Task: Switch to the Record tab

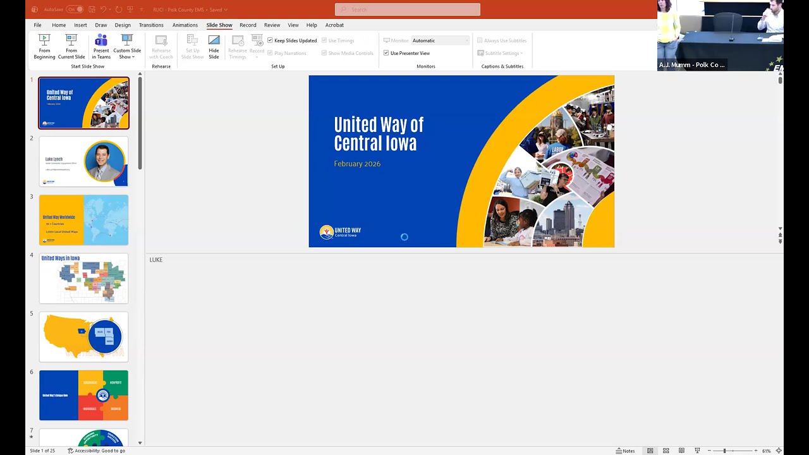Action: [x=248, y=25]
